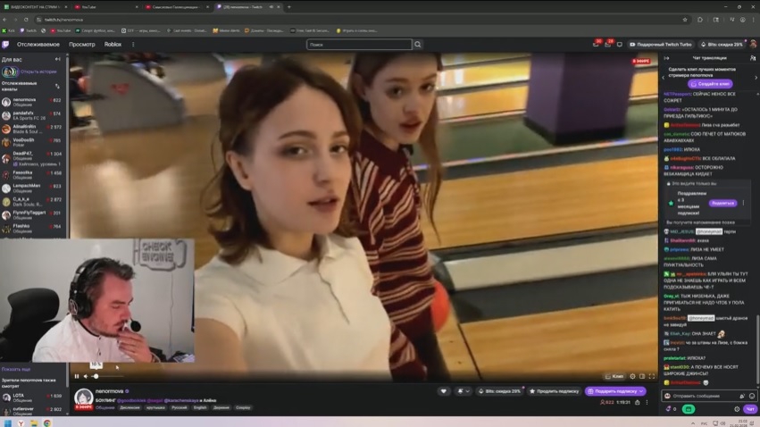Open the chat settings gear
The image size is (760, 427).
pos(737,409)
